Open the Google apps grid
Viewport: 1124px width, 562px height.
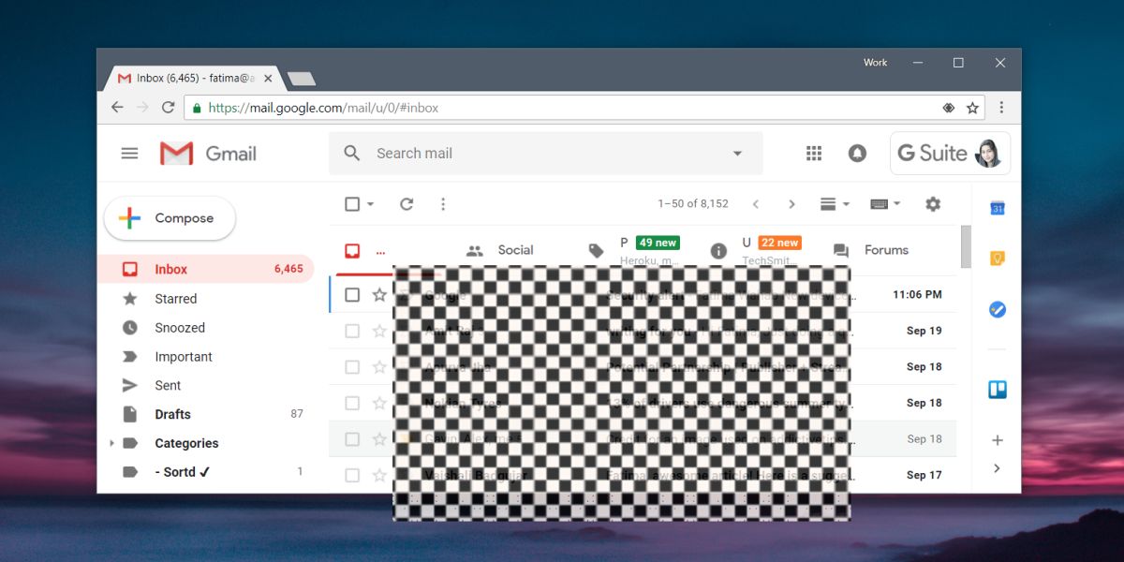814,154
